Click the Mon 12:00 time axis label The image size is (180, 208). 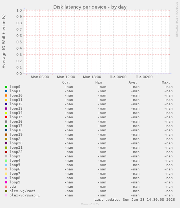pyautogui.click(x=66, y=77)
